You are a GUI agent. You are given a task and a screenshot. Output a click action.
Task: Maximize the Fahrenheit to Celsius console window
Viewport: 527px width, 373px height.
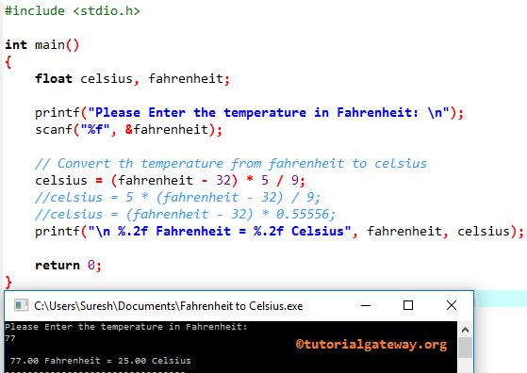(x=408, y=305)
